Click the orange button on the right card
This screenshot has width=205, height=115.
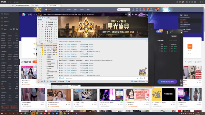click(x=190, y=47)
